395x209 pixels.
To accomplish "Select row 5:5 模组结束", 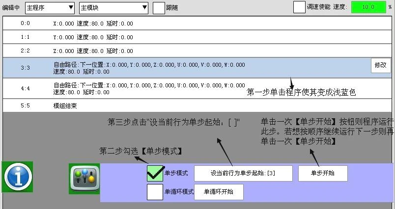I will point(197,105).
